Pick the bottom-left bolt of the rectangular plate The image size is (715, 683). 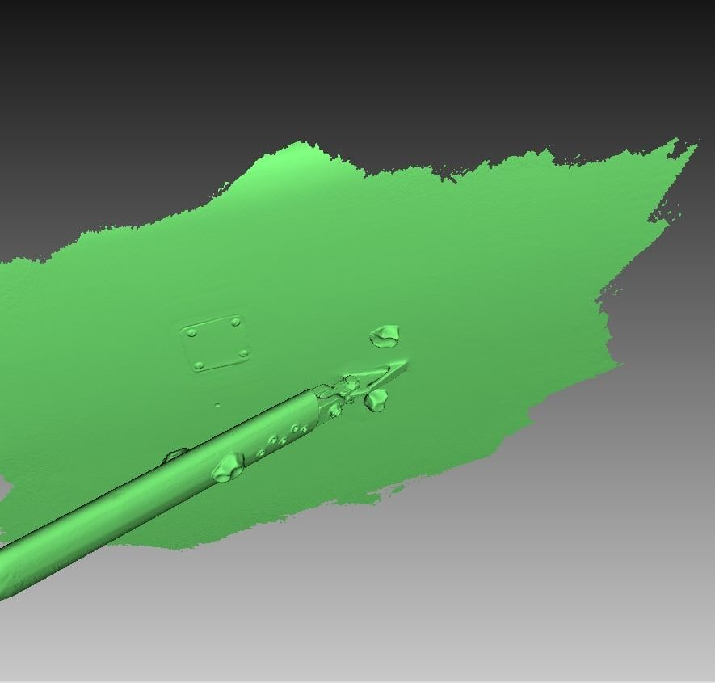pyautogui.click(x=200, y=365)
